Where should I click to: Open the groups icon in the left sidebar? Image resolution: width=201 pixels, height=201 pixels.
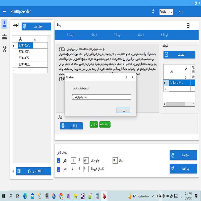tap(5, 37)
